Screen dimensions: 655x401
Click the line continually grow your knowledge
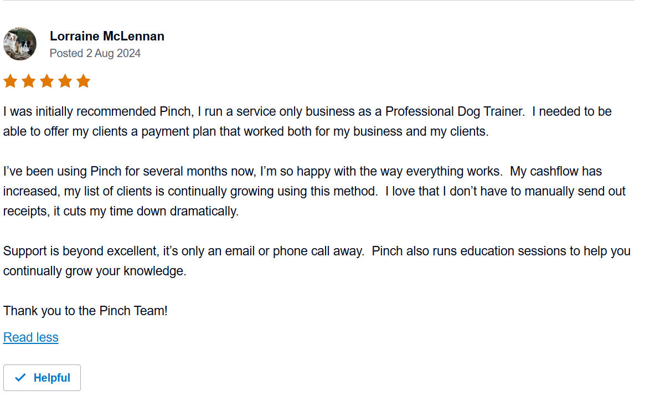click(x=95, y=271)
